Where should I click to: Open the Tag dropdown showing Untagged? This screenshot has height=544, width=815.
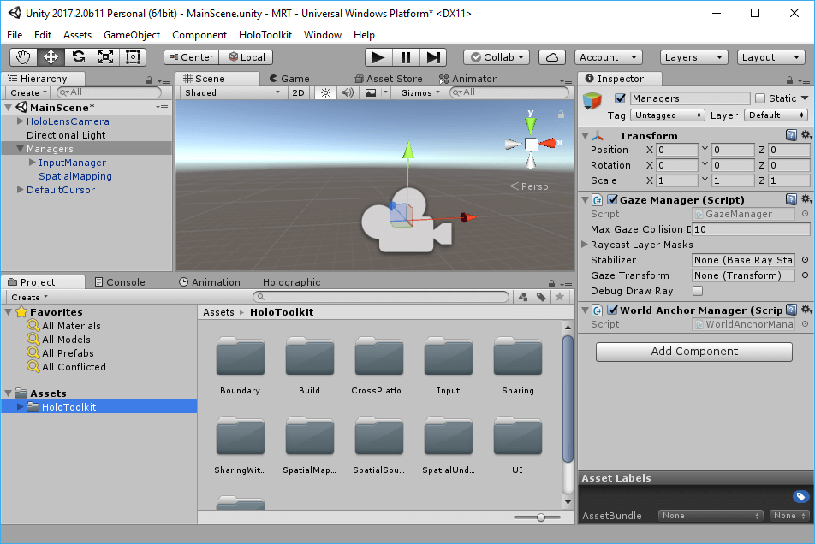pos(668,115)
